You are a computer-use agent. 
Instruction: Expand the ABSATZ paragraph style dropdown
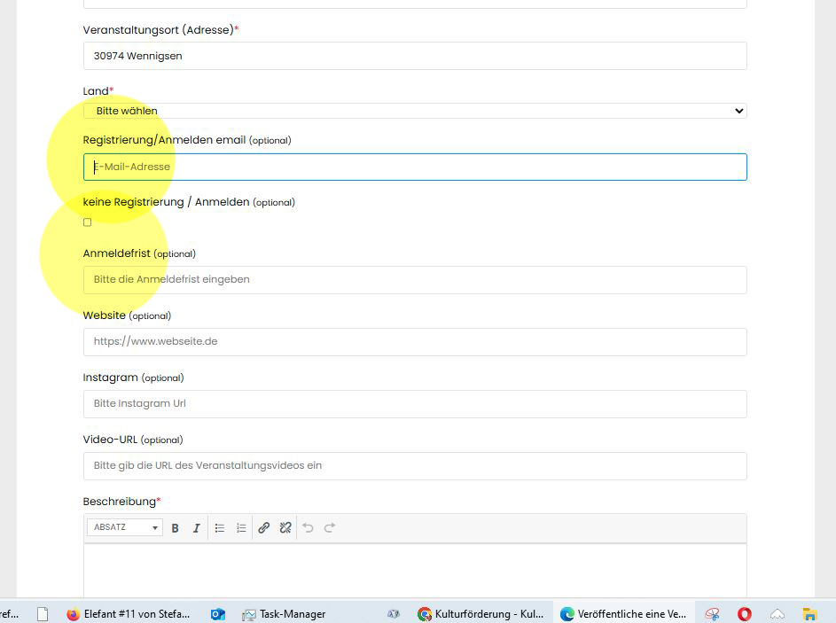pyautogui.click(x=124, y=528)
